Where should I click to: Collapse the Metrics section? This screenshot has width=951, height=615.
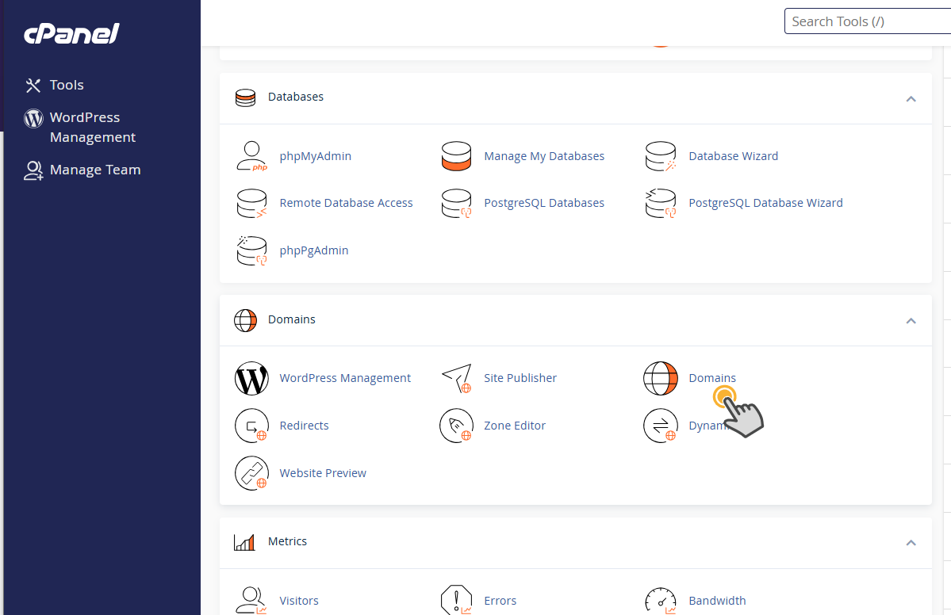click(911, 542)
